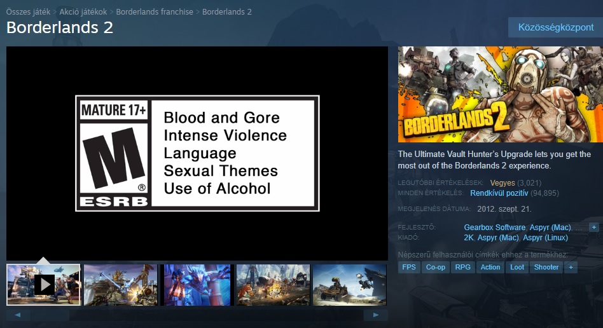
Task: Click the RPG tag
Action: click(463, 267)
